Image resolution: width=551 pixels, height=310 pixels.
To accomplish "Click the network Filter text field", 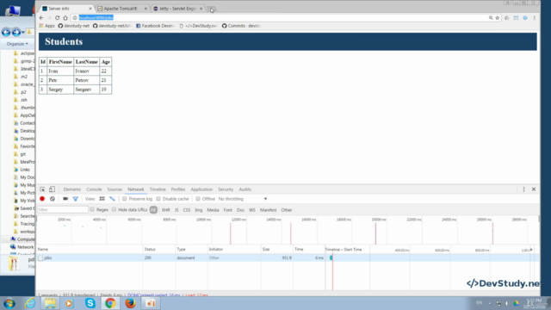I will coord(63,210).
